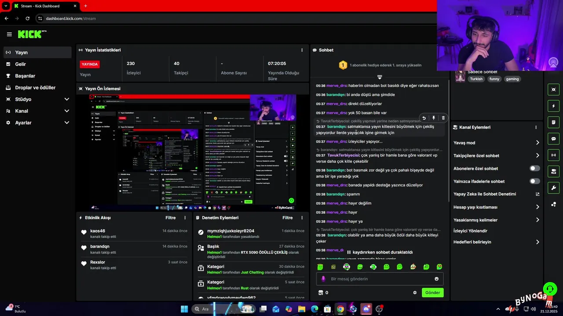Open a new browser tab
The height and width of the screenshot is (316, 563).
click(x=85, y=6)
